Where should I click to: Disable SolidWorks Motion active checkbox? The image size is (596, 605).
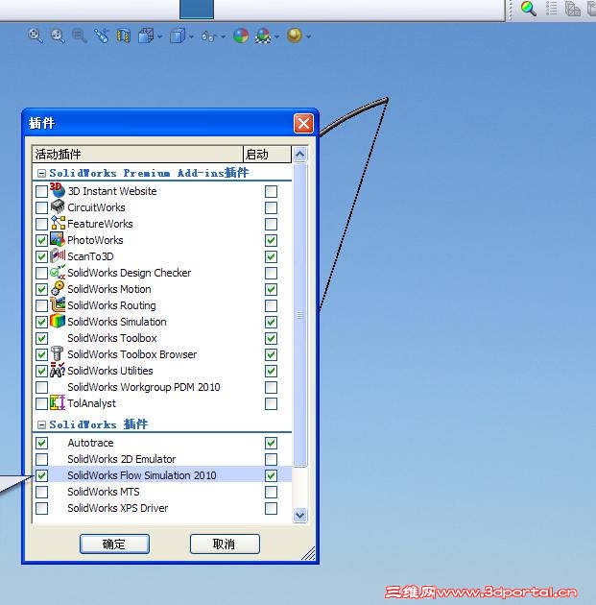[x=41, y=289]
